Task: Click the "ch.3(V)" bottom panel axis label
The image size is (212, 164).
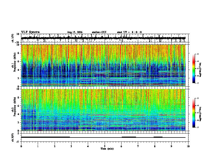Action: pyautogui.click(x=13, y=137)
